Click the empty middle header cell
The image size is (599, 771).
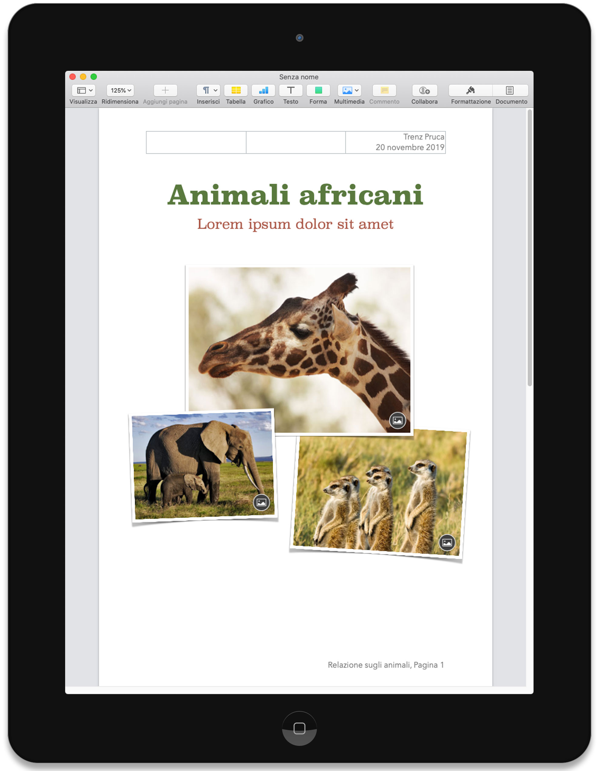pos(296,142)
